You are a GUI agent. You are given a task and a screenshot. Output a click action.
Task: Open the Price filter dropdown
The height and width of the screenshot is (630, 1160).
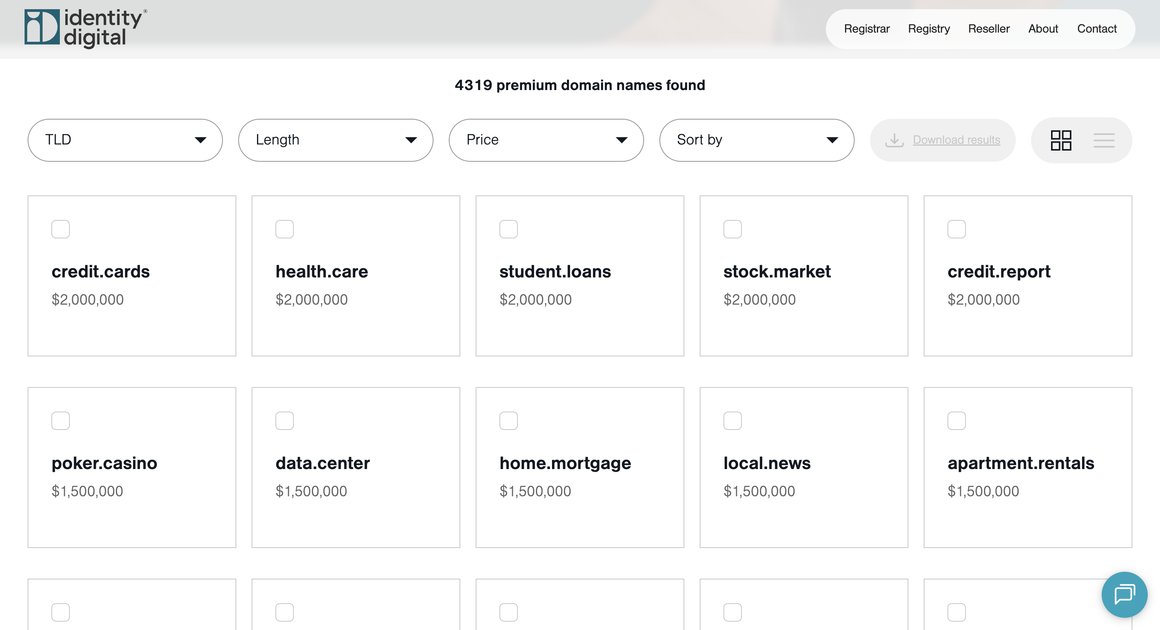coord(546,140)
